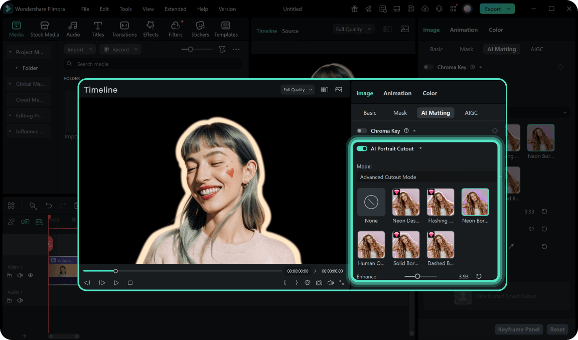Viewport: 578px width, 340px height.
Task: Switch to the Animation tab
Action: click(x=397, y=93)
